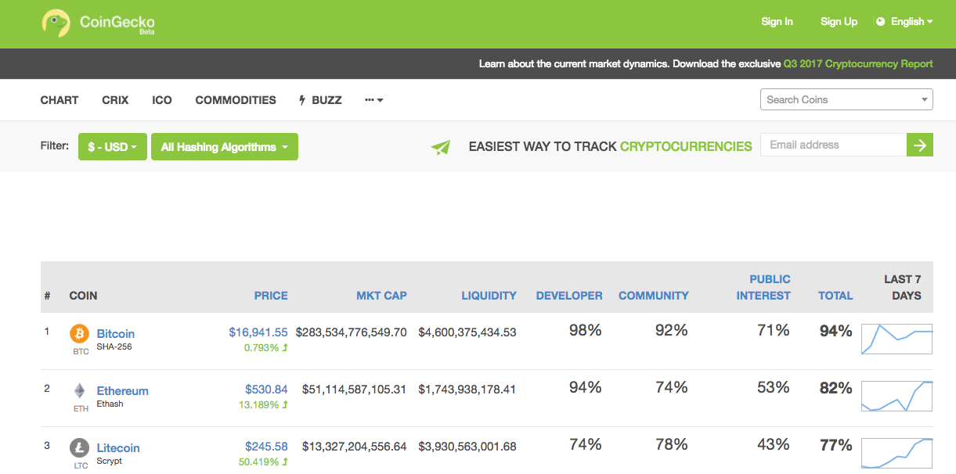Image resolution: width=956 pixels, height=474 pixels.
Task: Click the Ethereum diamond icon
Action: 80,390
